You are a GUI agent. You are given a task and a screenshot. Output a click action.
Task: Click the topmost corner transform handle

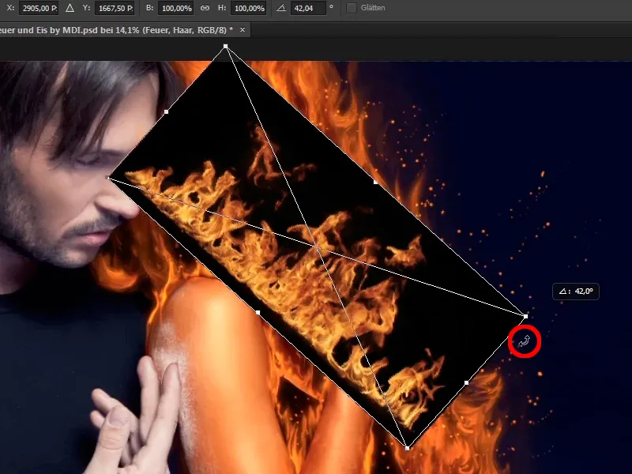[x=226, y=47]
